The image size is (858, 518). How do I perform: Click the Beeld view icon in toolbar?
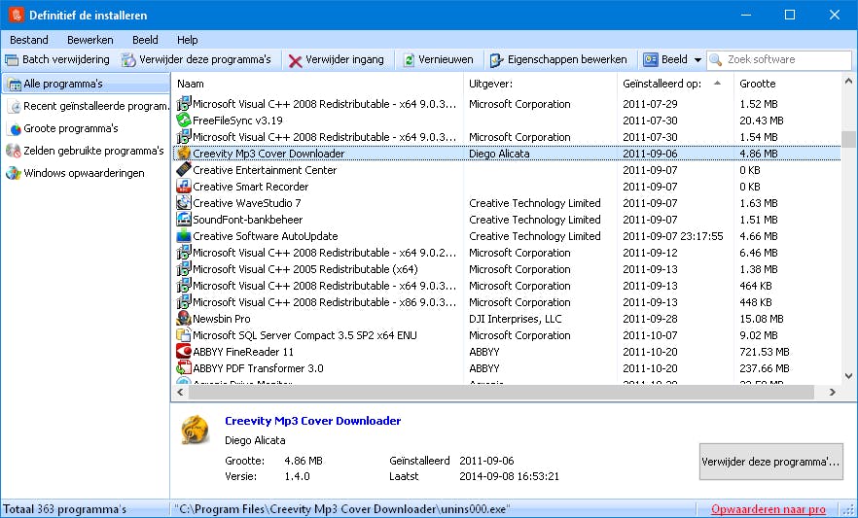tap(650, 59)
